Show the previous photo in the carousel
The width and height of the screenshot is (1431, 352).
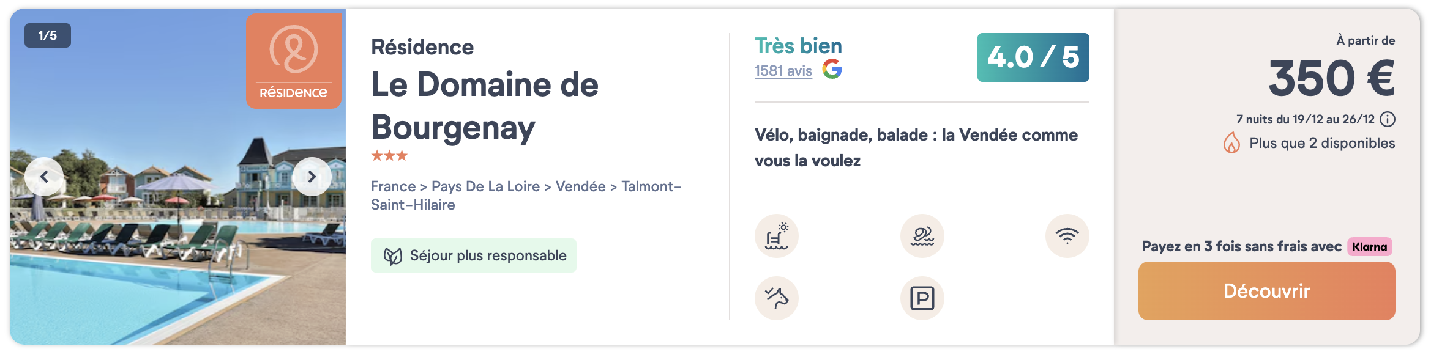click(44, 177)
